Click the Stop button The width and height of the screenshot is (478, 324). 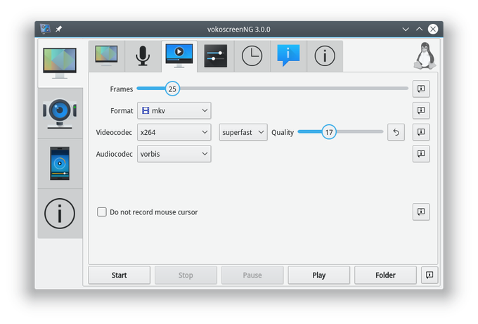186,276
